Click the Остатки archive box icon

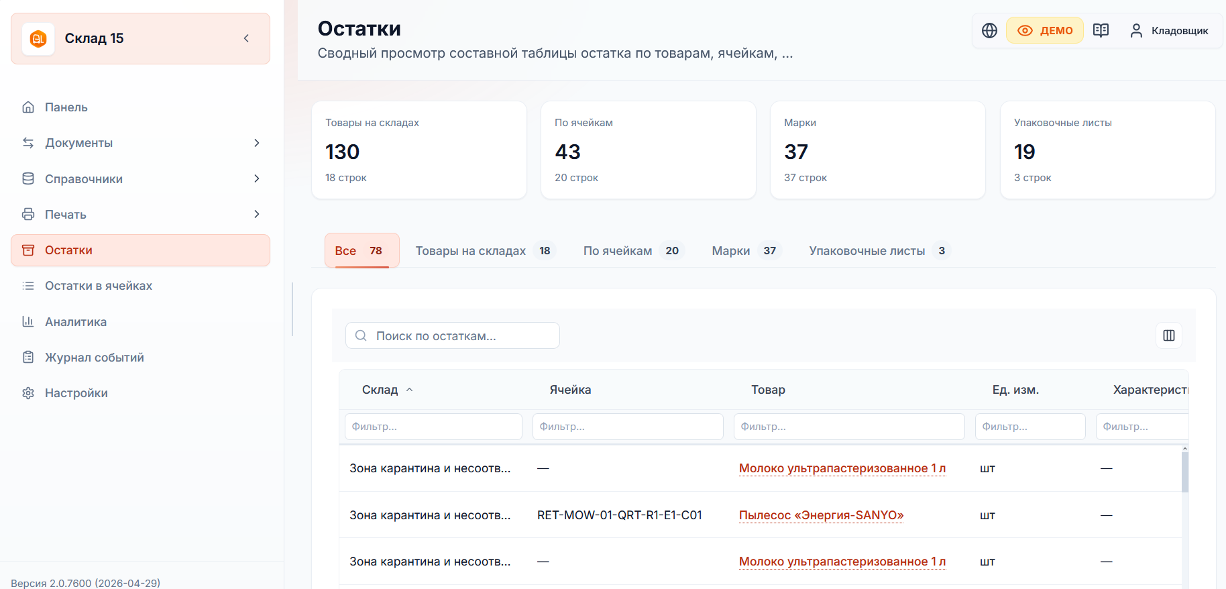pyautogui.click(x=28, y=250)
